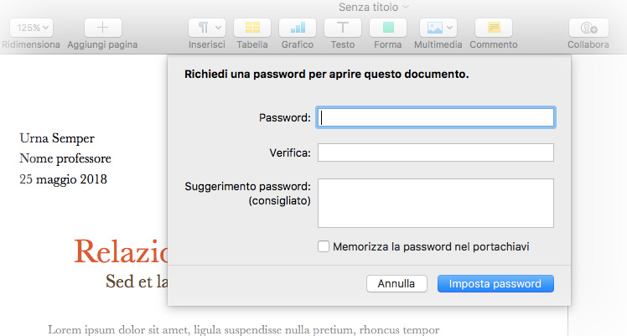
Task: Click the Verifica password field
Action: tap(436, 152)
